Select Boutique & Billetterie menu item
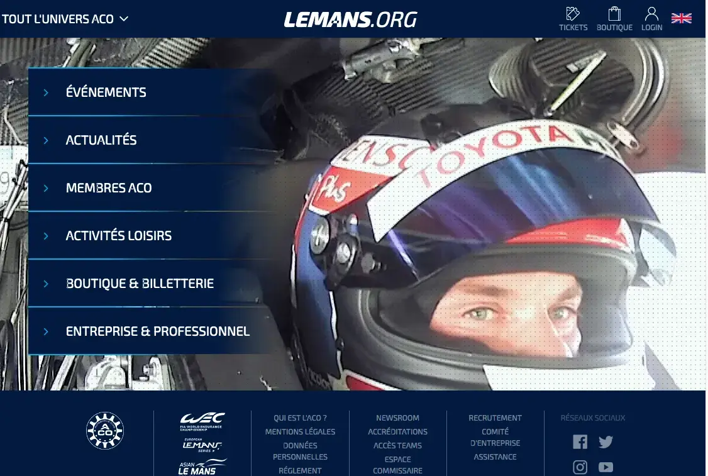708x476 pixels. (x=140, y=283)
